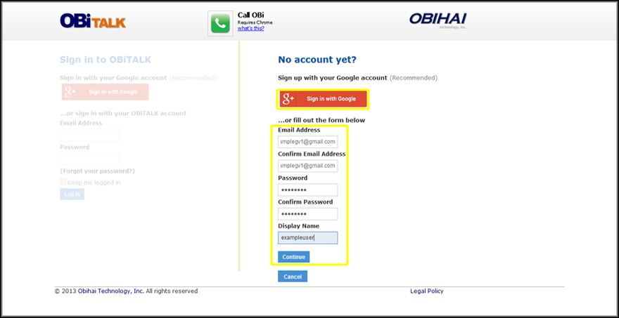
Task: Focus the Confirm Email Address field
Action: pos(308,166)
